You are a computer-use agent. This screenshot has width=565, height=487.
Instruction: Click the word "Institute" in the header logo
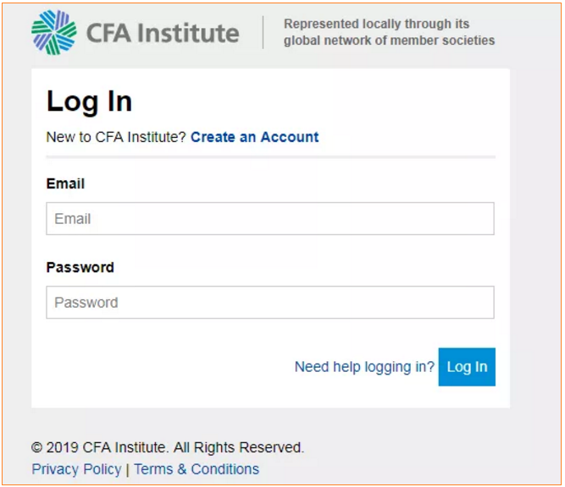[188, 33]
